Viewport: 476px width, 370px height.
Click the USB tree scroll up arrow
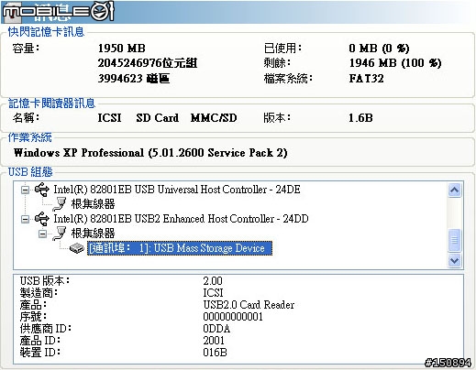click(x=454, y=190)
